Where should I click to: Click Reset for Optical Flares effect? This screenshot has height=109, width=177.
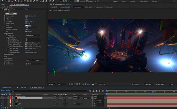(27, 9)
